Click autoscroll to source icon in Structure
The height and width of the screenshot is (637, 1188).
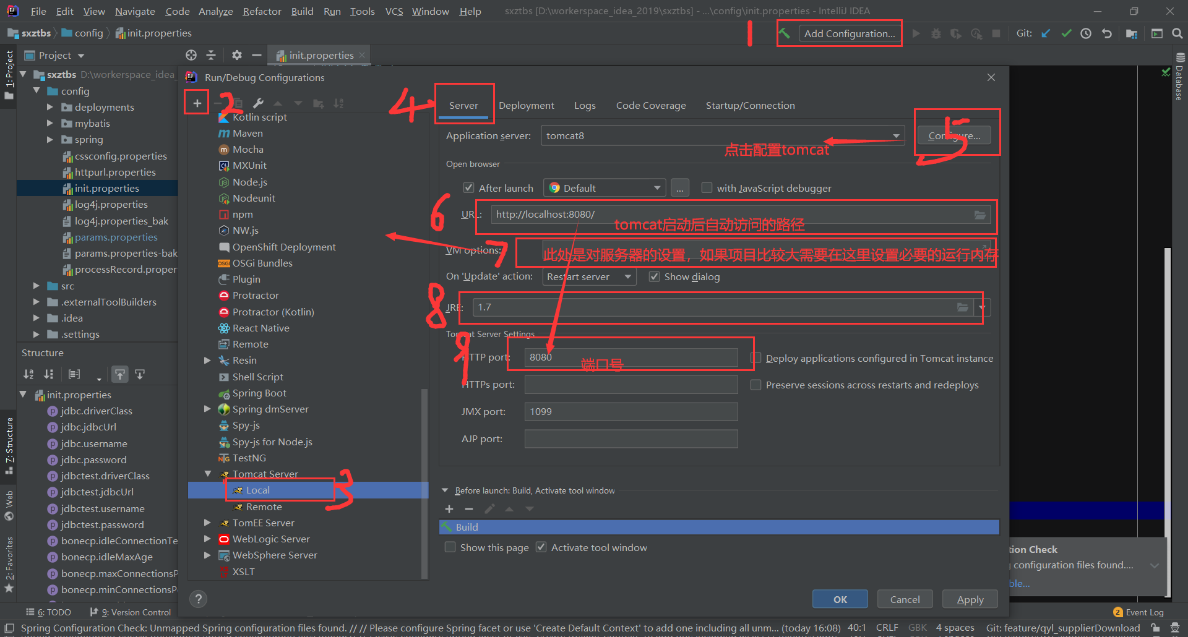[120, 374]
